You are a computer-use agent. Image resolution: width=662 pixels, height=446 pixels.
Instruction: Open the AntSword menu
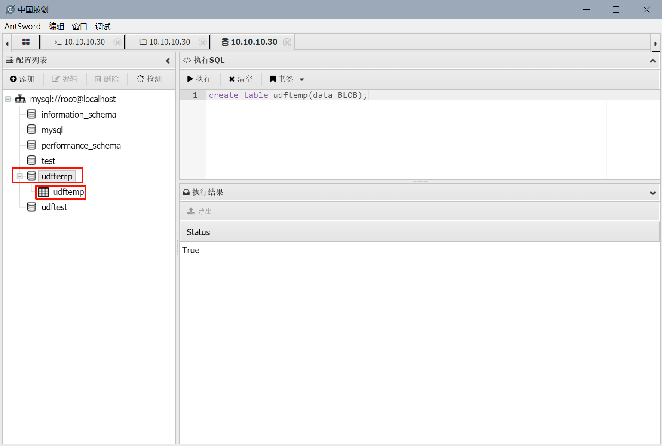click(x=22, y=27)
